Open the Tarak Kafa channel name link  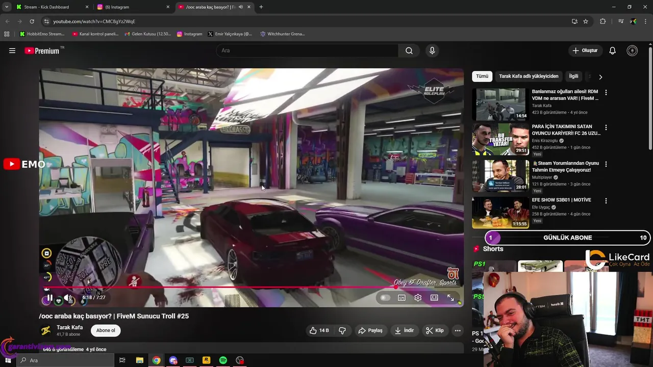69,327
